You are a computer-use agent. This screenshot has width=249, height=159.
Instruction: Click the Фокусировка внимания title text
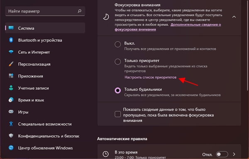pyautogui.click(x=137, y=5)
